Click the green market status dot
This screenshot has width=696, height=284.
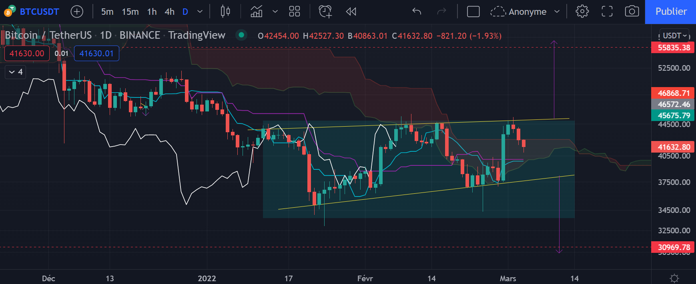241,35
